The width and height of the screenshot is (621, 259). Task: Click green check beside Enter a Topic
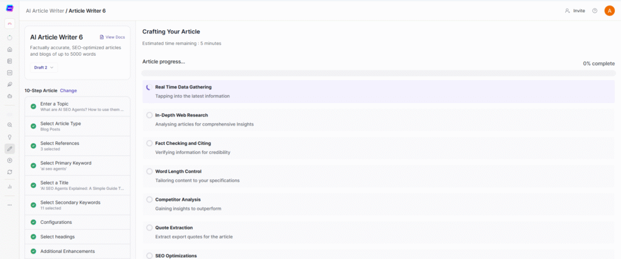(33, 107)
